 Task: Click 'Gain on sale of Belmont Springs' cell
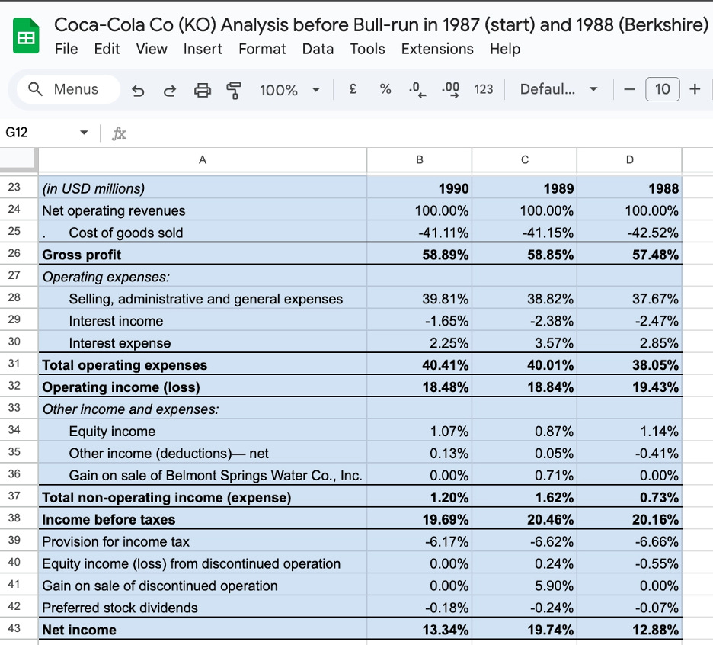tap(203, 474)
